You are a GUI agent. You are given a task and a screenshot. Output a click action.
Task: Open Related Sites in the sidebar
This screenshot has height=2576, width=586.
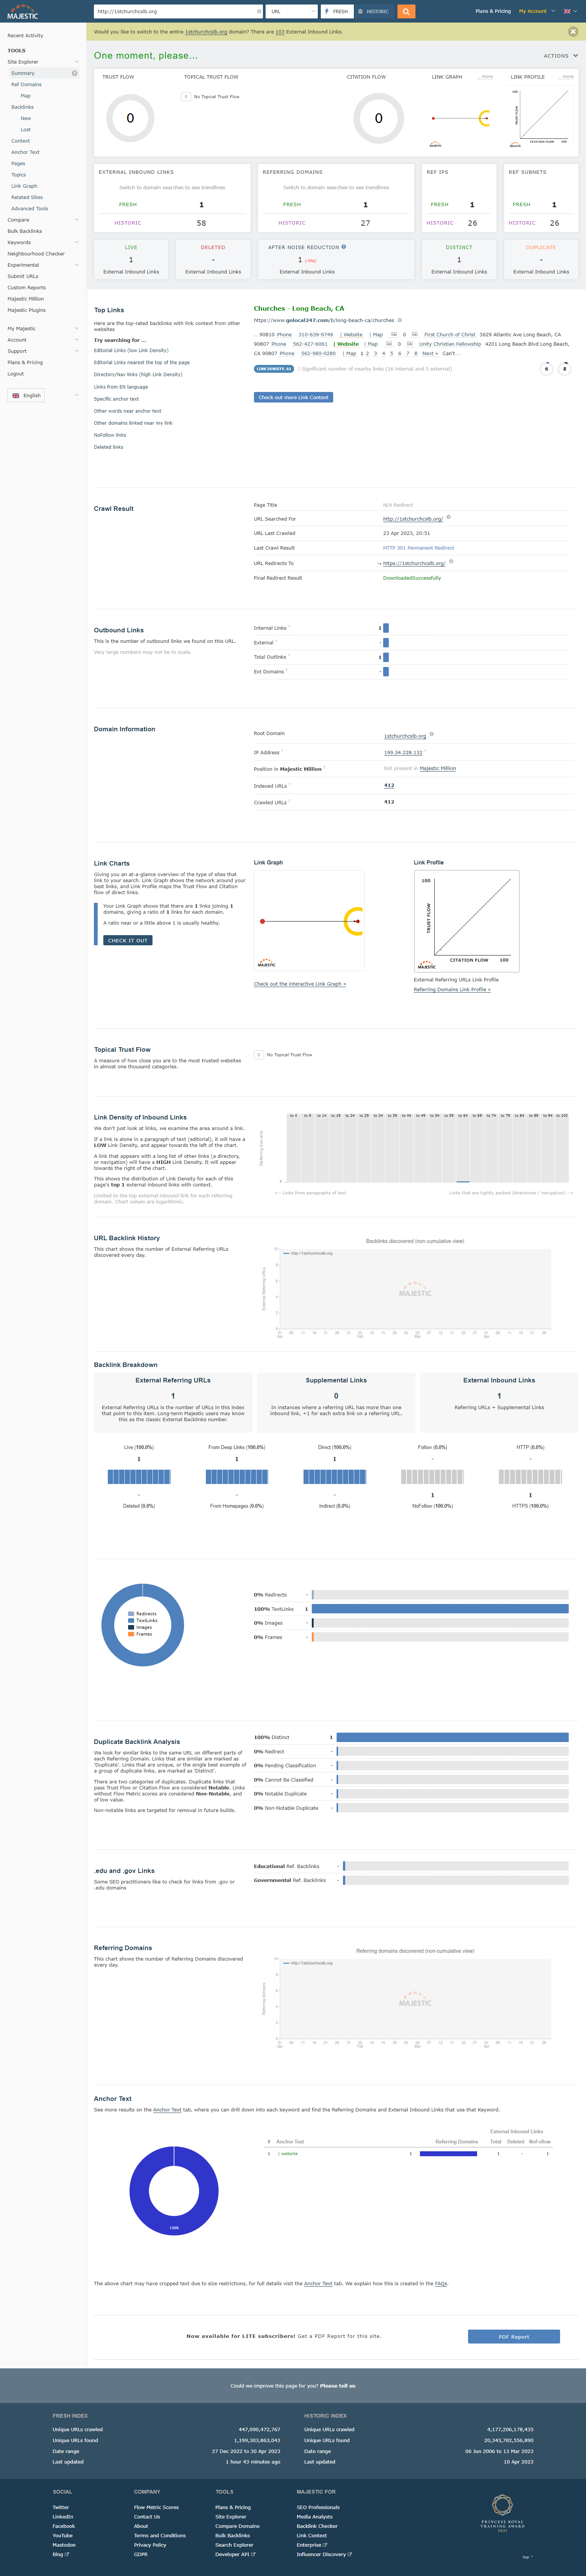(27, 197)
